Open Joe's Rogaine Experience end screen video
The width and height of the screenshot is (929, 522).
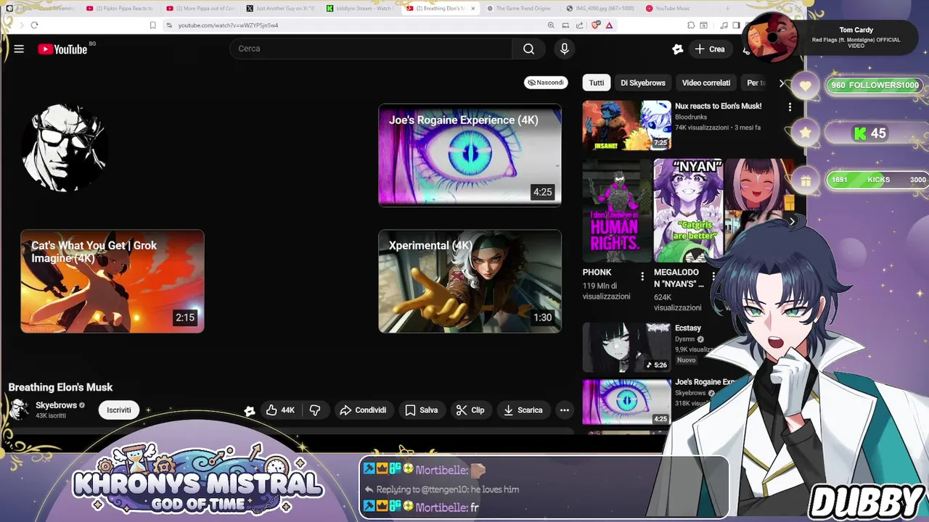[470, 155]
